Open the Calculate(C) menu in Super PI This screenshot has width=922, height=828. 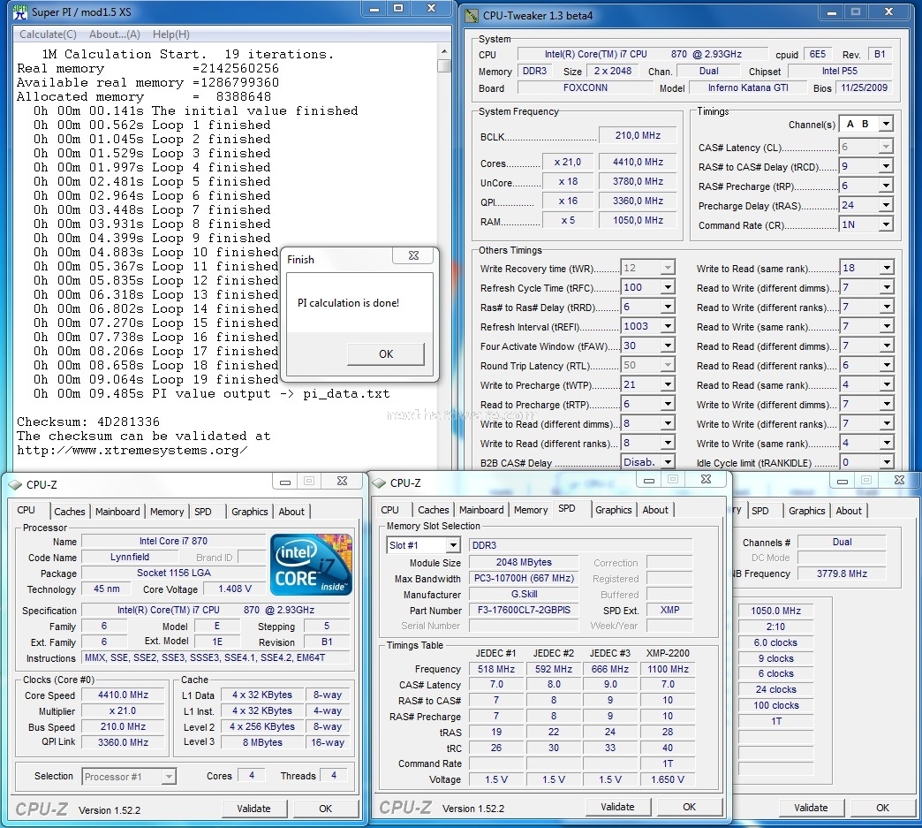pyautogui.click(x=49, y=34)
